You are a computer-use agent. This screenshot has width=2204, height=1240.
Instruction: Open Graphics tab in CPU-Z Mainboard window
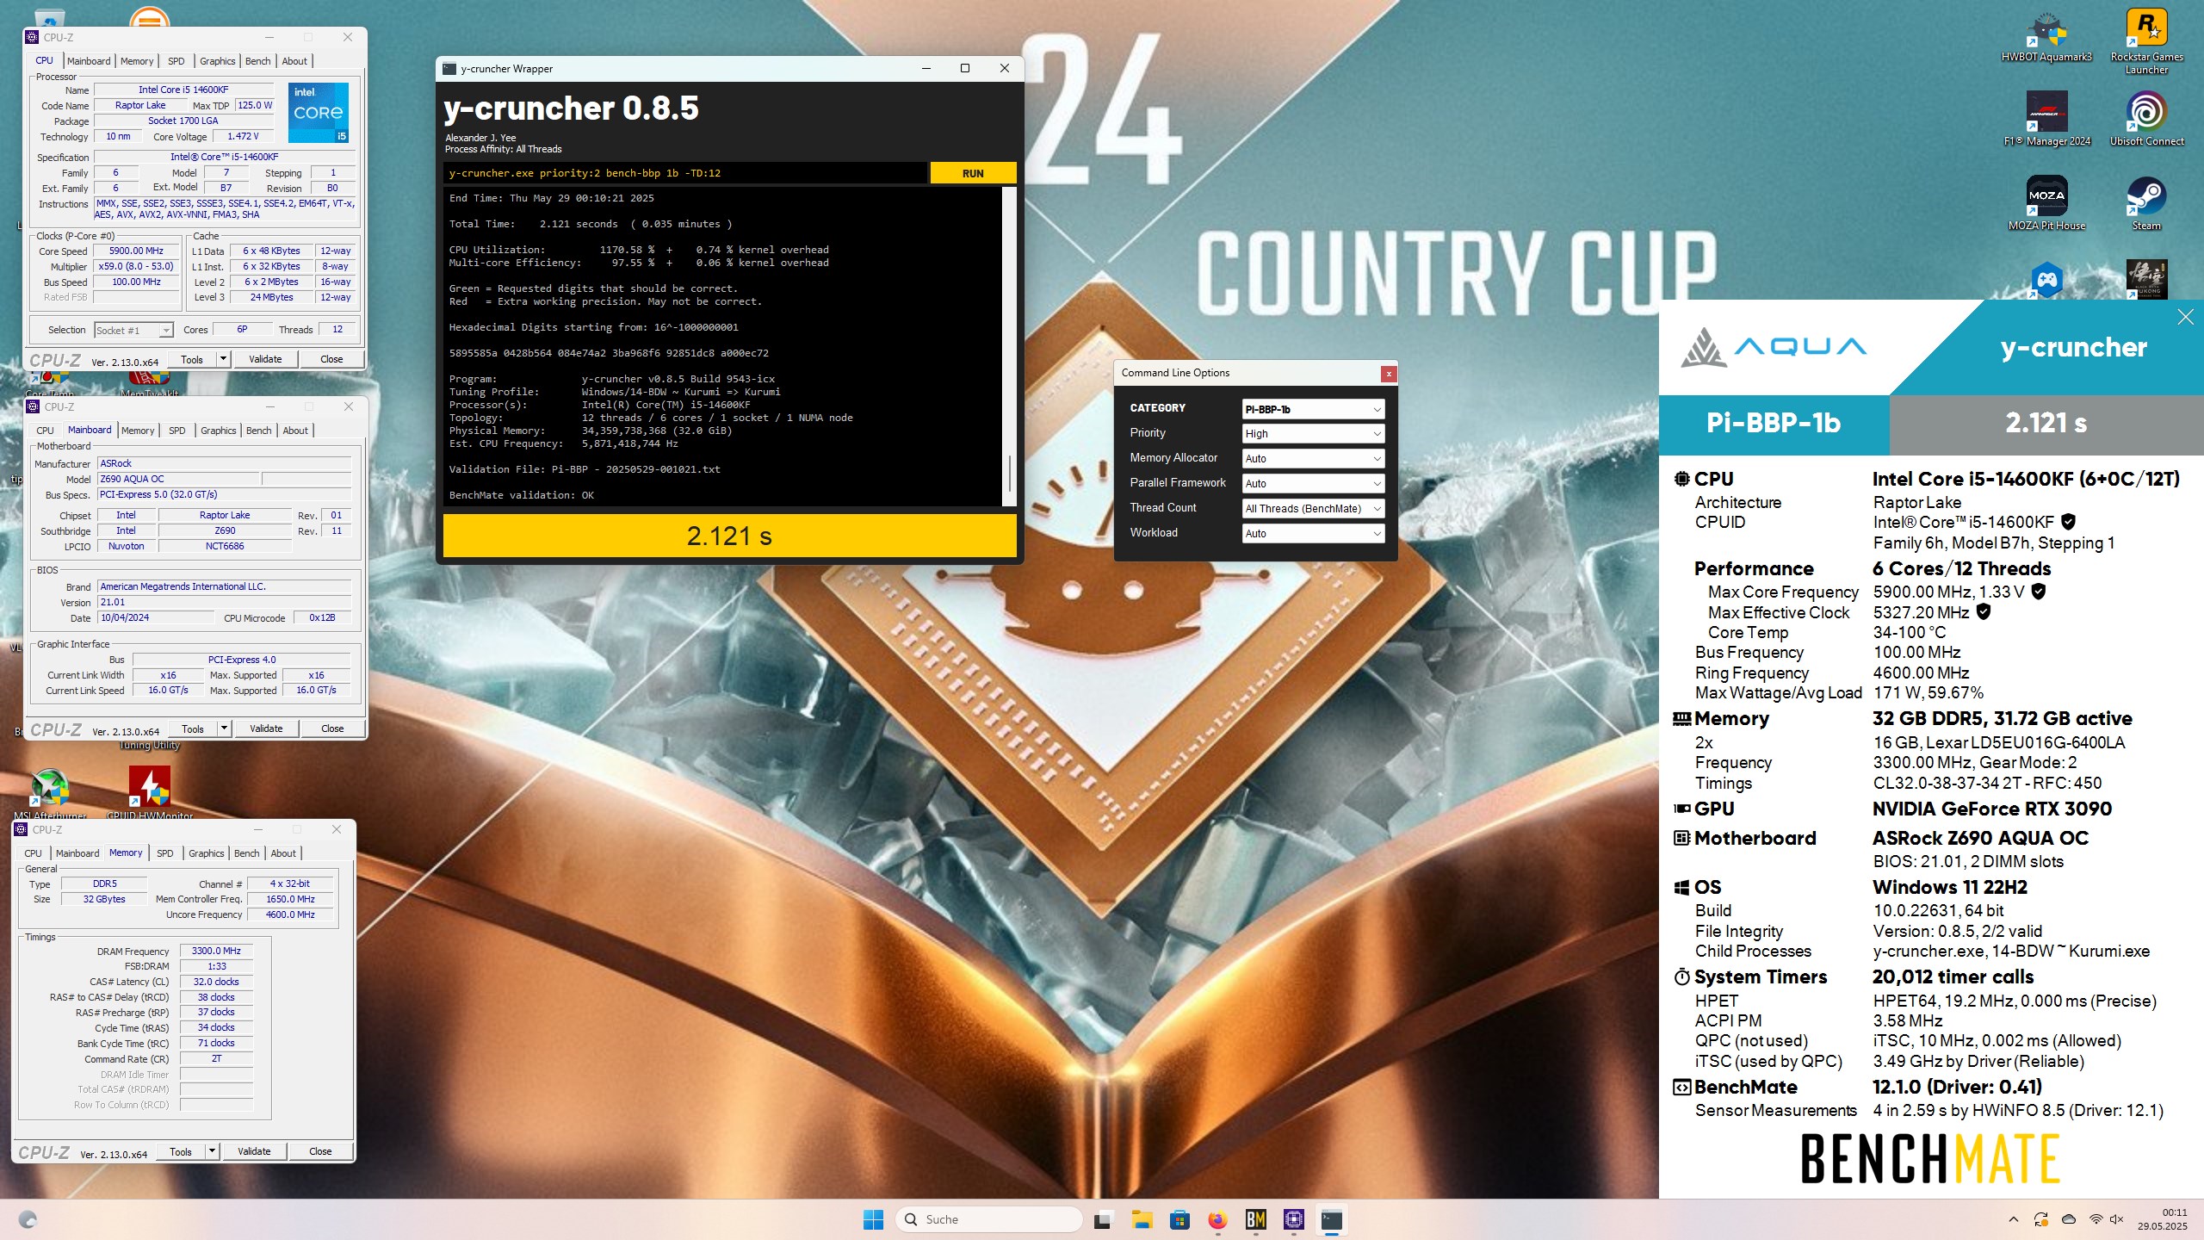pos(219,431)
